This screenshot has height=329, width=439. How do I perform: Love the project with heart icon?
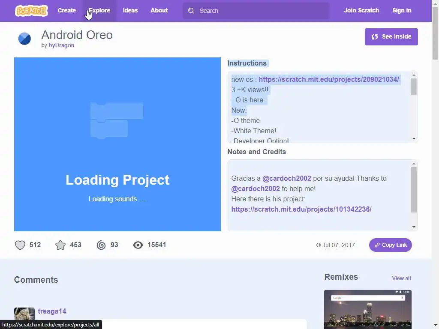(20, 245)
